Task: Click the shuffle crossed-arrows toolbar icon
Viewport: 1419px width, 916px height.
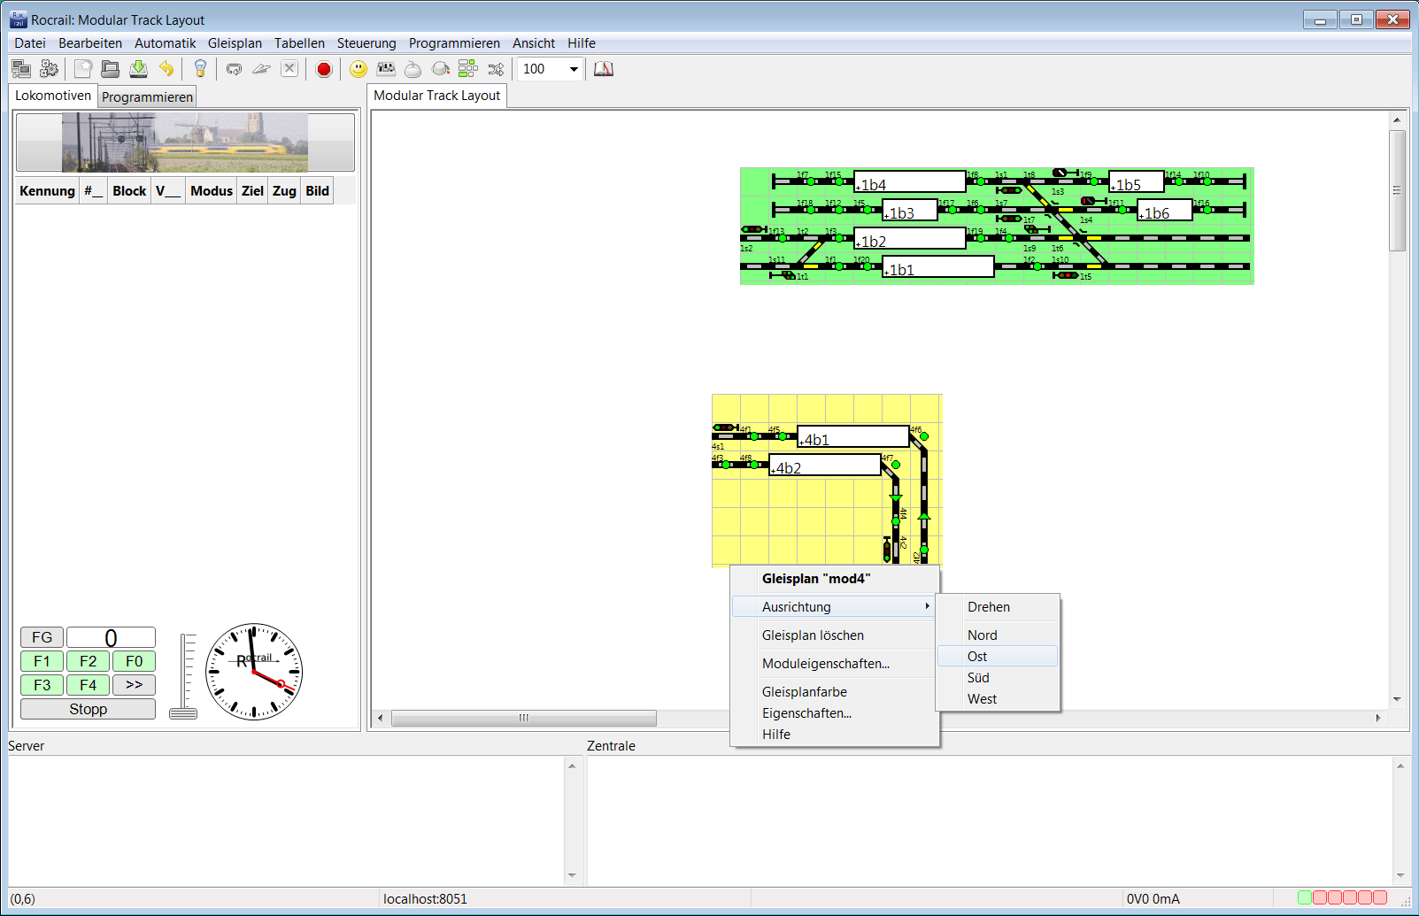Action: coord(496,69)
